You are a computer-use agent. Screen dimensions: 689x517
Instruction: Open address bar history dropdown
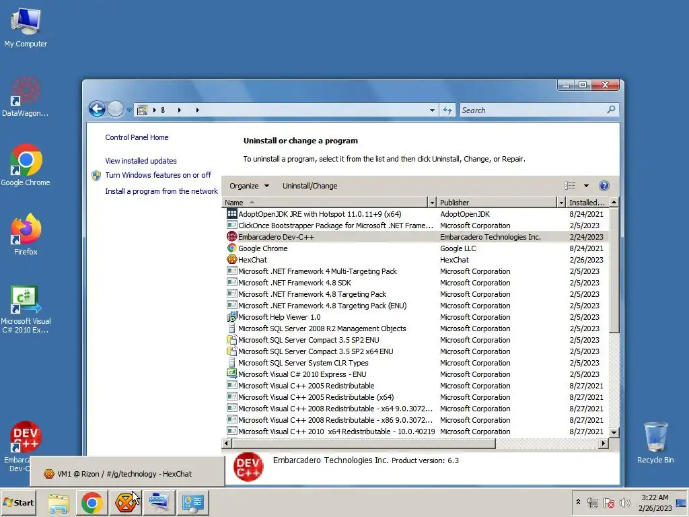pos(432,110)
